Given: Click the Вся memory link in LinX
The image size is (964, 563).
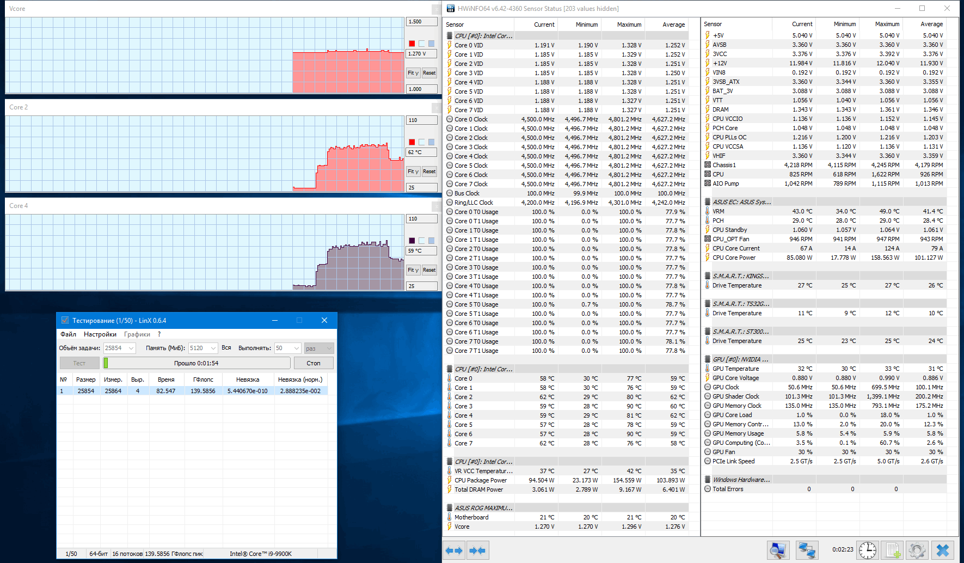Looking at the screenshot, I should coord(226,348).
